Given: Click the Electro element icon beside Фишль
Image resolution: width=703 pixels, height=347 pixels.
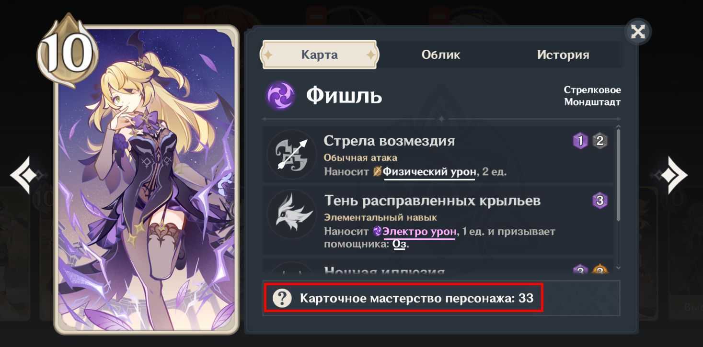Looking at the screenshot, I should pyautogui.click(x=280, y=95).
